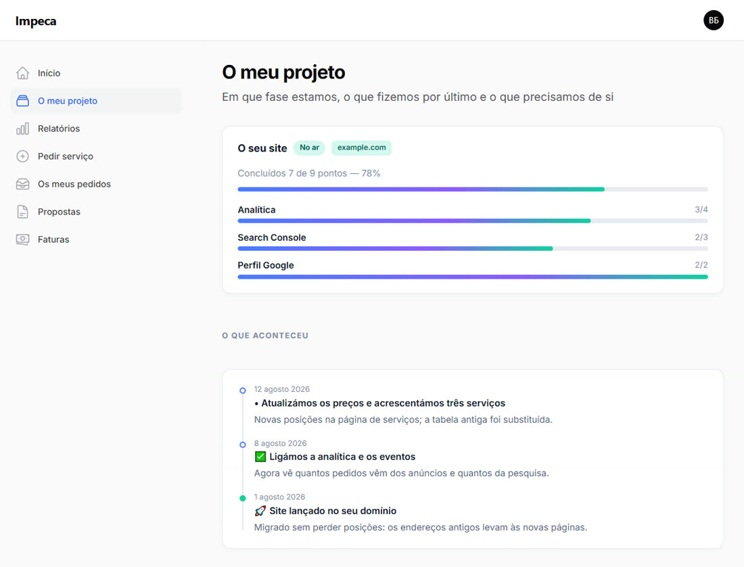Image resolution: width=744 pixels, height=567 pixels.
Task: Click the Faturas banknote icon
Action: (22, 240)
